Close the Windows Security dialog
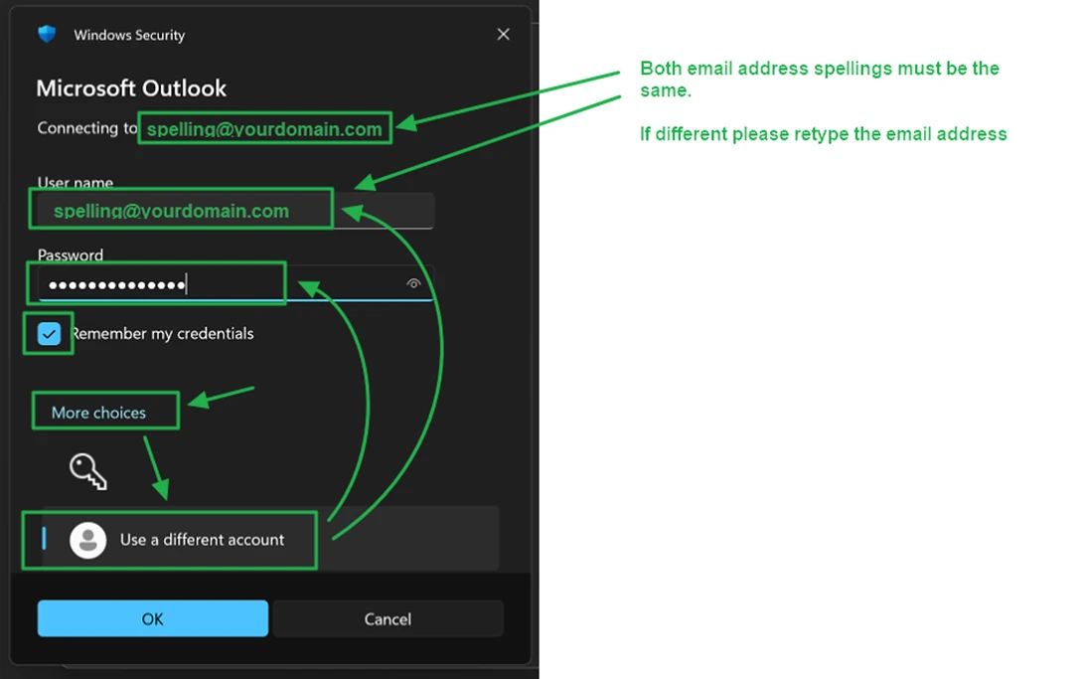Viewport: 1083px width, 679px height. point(503,35)
